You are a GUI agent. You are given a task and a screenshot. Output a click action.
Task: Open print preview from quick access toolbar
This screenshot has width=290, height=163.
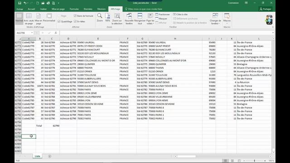pyautogui.click(x=53, y=3)
